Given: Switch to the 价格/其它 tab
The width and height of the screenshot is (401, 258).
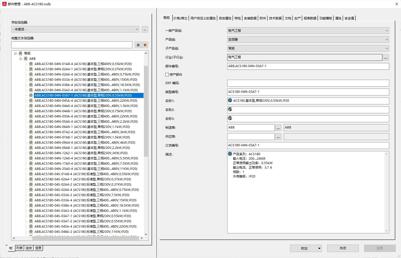Looking at the screenshot, I should (x=180, y=18).
